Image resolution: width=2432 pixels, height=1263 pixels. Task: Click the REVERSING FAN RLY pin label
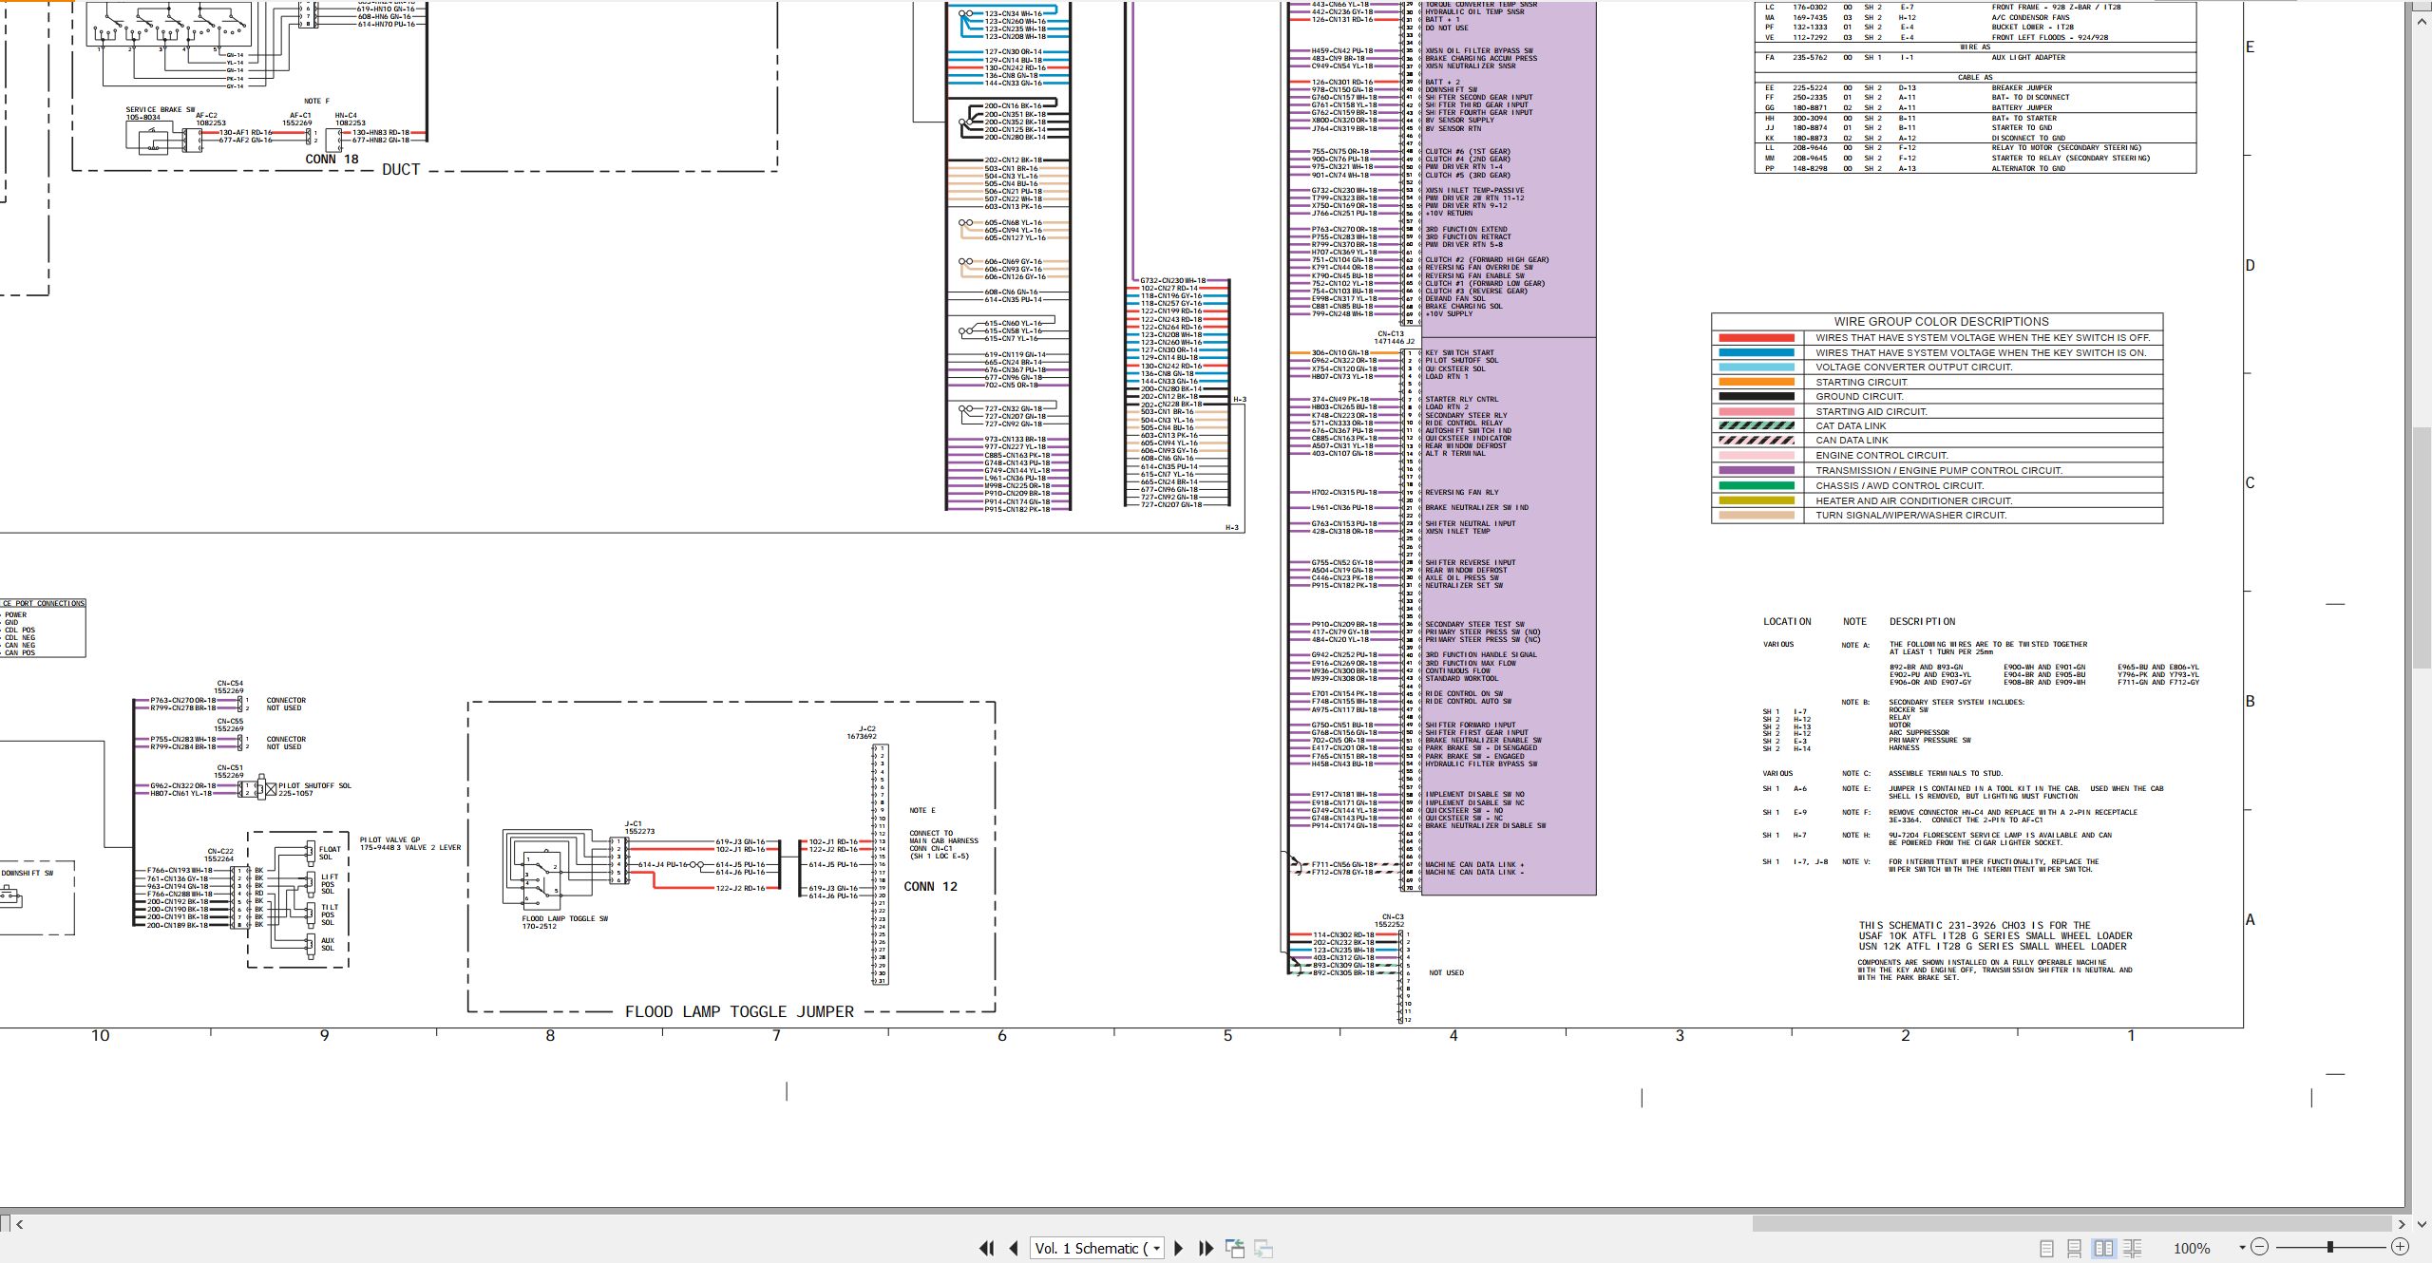tap(1462, 492)
